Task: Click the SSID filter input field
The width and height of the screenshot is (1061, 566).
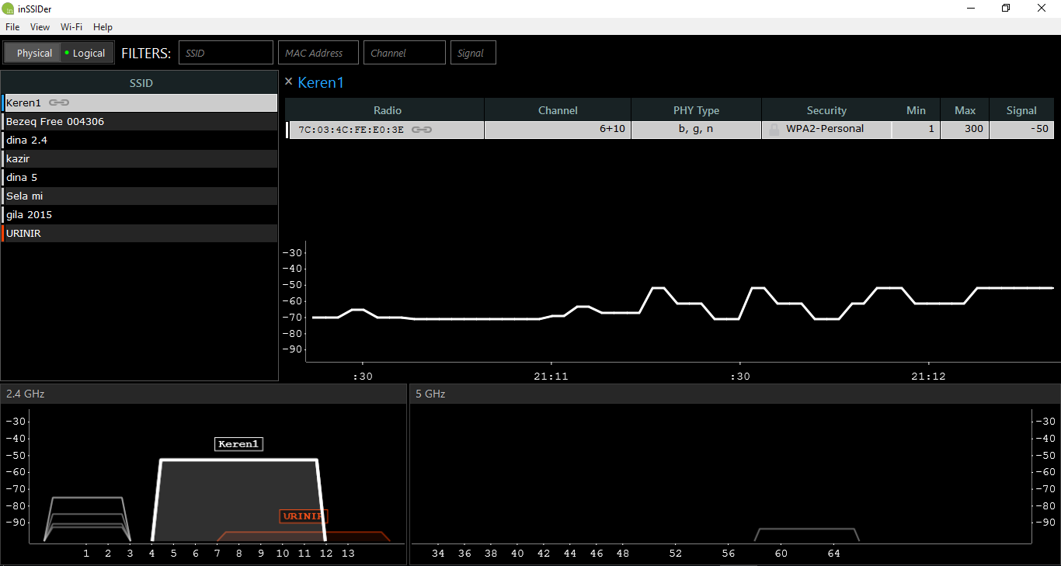Action: (226, 53)
